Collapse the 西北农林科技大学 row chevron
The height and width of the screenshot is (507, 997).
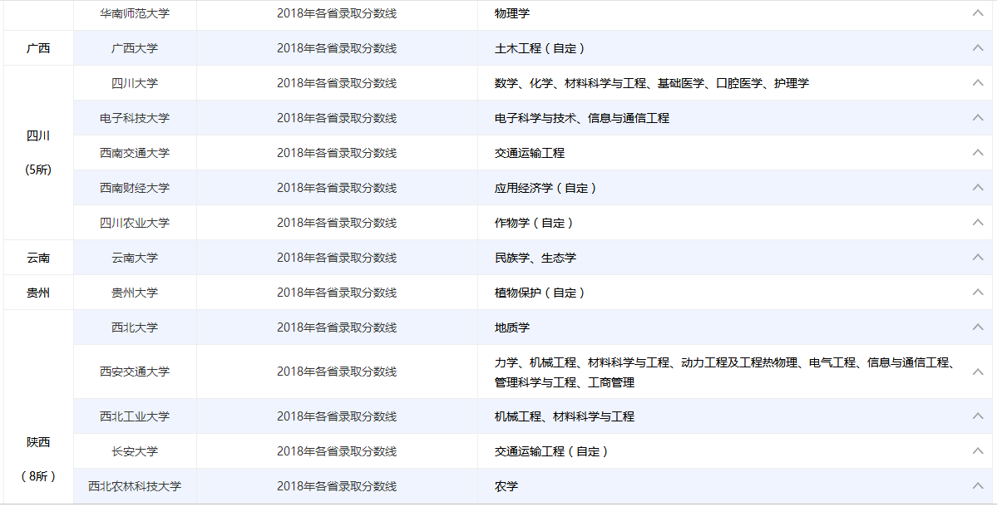click(978, 486)
